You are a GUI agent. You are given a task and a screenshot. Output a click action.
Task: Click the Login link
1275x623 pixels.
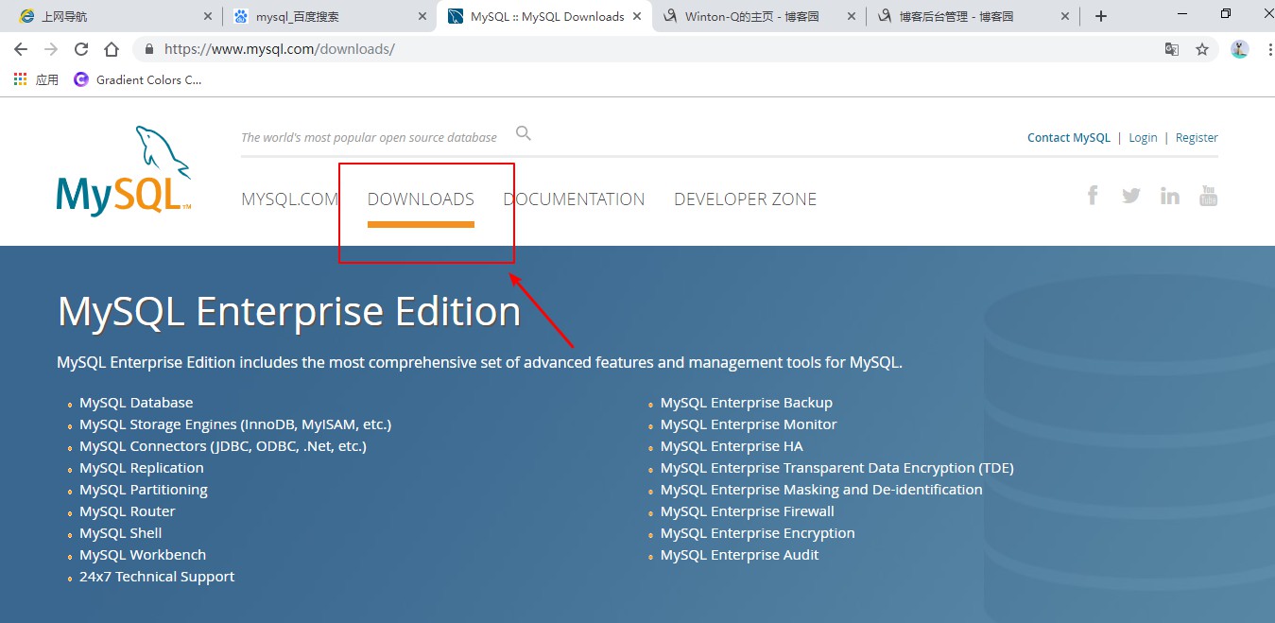click(x=1143, y=137)
